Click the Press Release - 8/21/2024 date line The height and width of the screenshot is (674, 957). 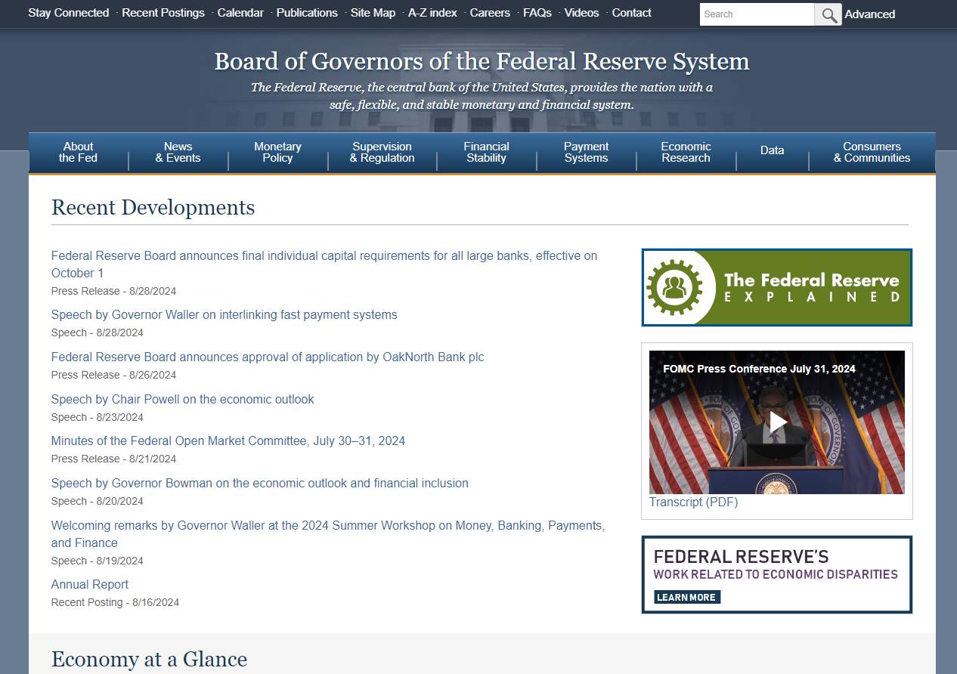(x=113, y=459)
